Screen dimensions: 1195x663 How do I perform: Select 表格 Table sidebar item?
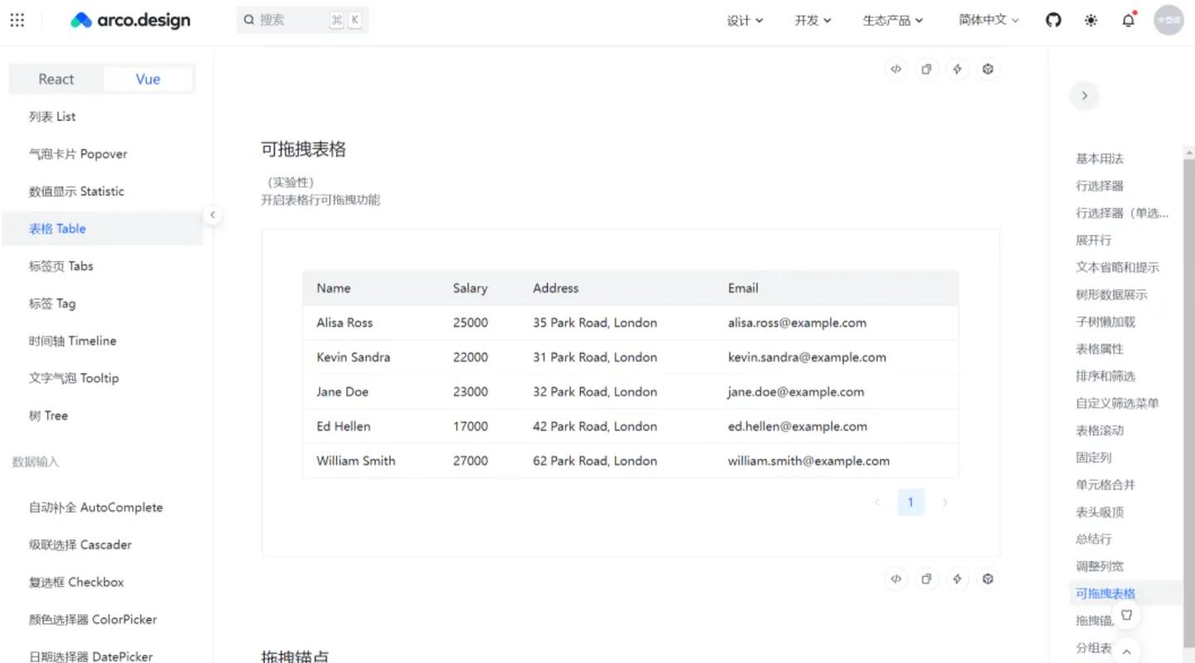(102, 229)
